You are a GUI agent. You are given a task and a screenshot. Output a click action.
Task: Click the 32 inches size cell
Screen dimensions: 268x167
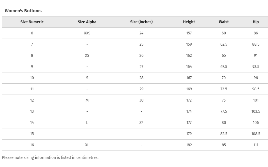[141, 123]
